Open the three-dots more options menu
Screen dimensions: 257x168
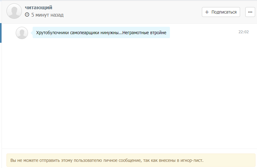click(250, 12)
